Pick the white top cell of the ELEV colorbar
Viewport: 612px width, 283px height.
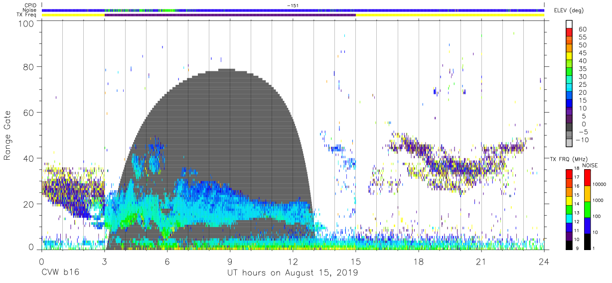[569, 23]
